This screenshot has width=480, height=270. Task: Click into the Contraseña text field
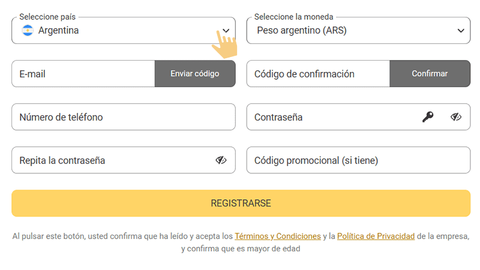coord(333,117)
